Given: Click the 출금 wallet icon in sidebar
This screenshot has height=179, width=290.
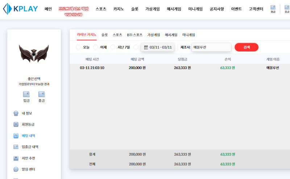Looking at the screenshot, I should 42,94.
